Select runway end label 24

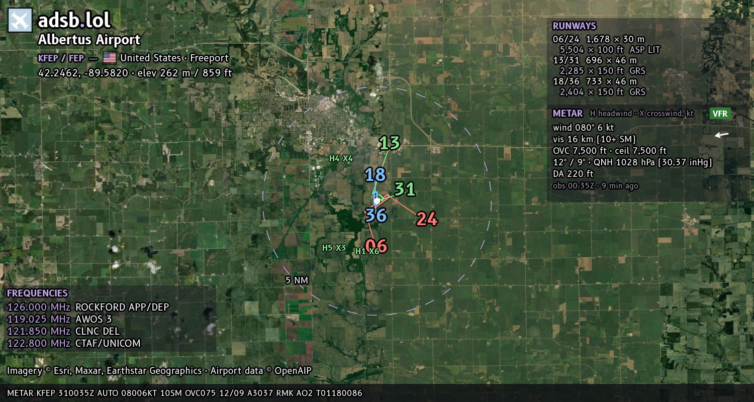[427, 219]
